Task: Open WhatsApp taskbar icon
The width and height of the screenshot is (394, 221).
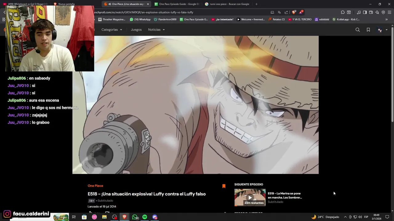Action: point(135,217)
